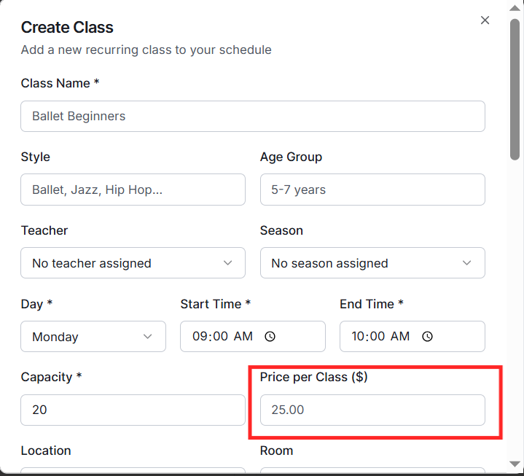This screenshot has height=476, width=524.
Task: Expand the Day dropdown showing Monday
Action: coord(93,337)
